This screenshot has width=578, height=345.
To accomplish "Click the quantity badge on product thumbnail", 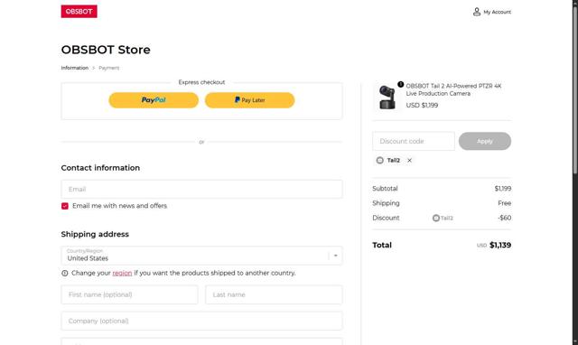I will point(400,84).
